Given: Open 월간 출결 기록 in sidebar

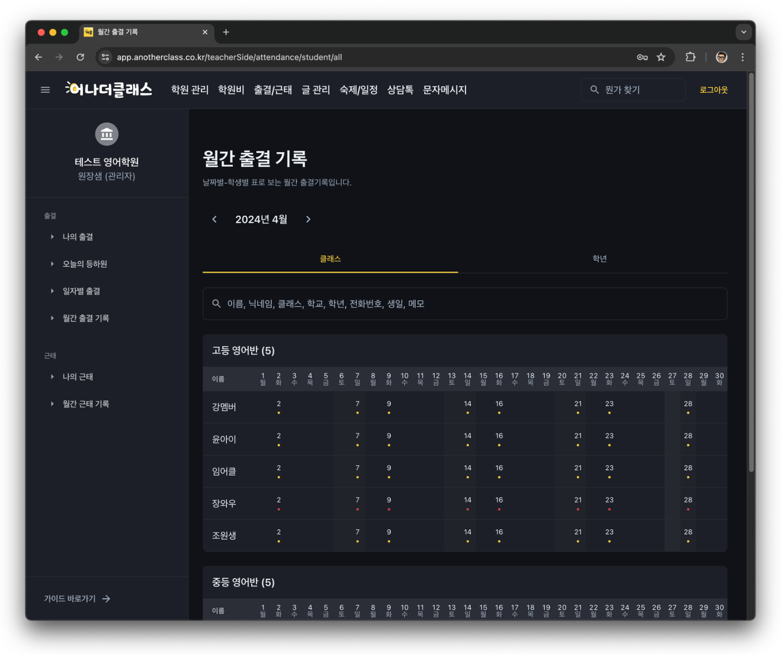Looking at the screenshot, I should tap(86, 318).
